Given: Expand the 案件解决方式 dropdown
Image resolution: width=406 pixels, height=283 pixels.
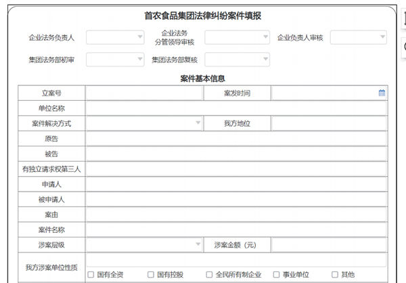Looking at the screenshot, I should tap(144, 123).
